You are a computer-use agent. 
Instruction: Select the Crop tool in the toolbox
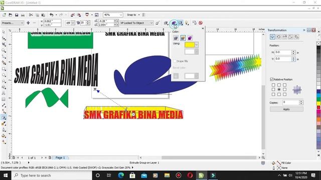tap(4, 44)
